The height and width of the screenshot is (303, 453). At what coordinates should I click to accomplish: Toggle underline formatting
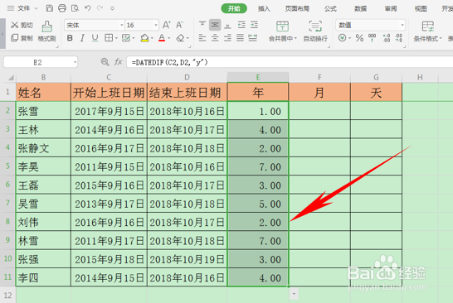95,38
